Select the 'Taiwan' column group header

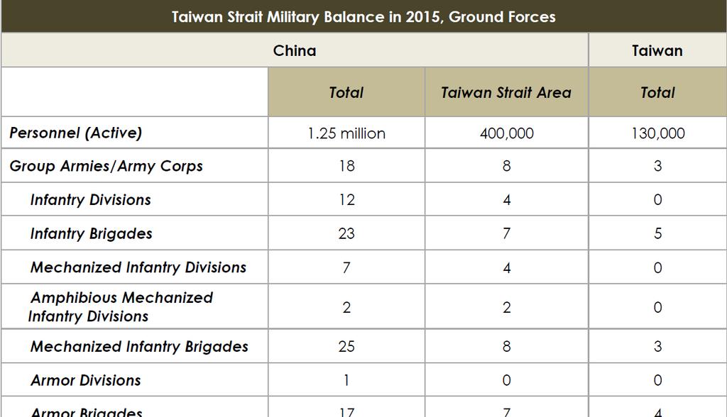(657, 50)
